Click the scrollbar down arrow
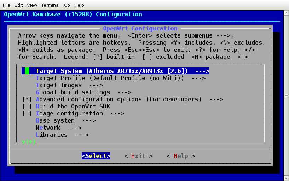This screenshot has width=289, height=181. 286,179
